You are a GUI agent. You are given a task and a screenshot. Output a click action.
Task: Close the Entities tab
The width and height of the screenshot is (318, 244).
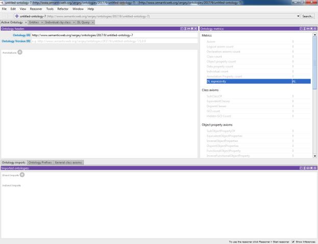(x=41, y=22)
